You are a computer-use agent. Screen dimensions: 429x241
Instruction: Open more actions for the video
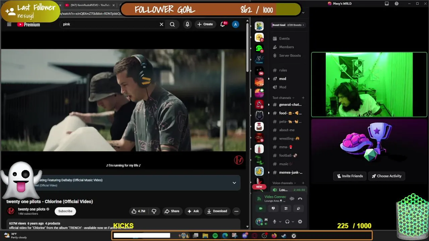tap(236, 211)
